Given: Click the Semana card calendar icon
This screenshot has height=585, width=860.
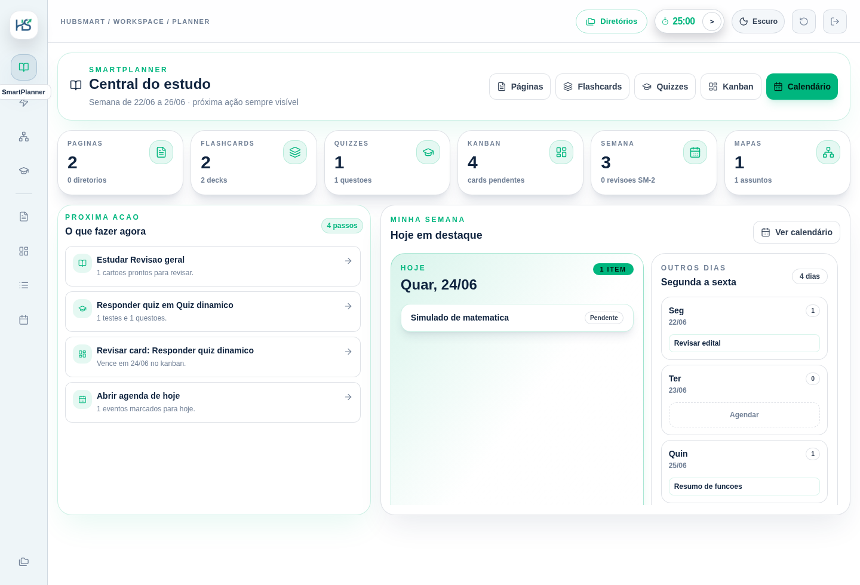Looking at the screenshot, I should 695,152.
